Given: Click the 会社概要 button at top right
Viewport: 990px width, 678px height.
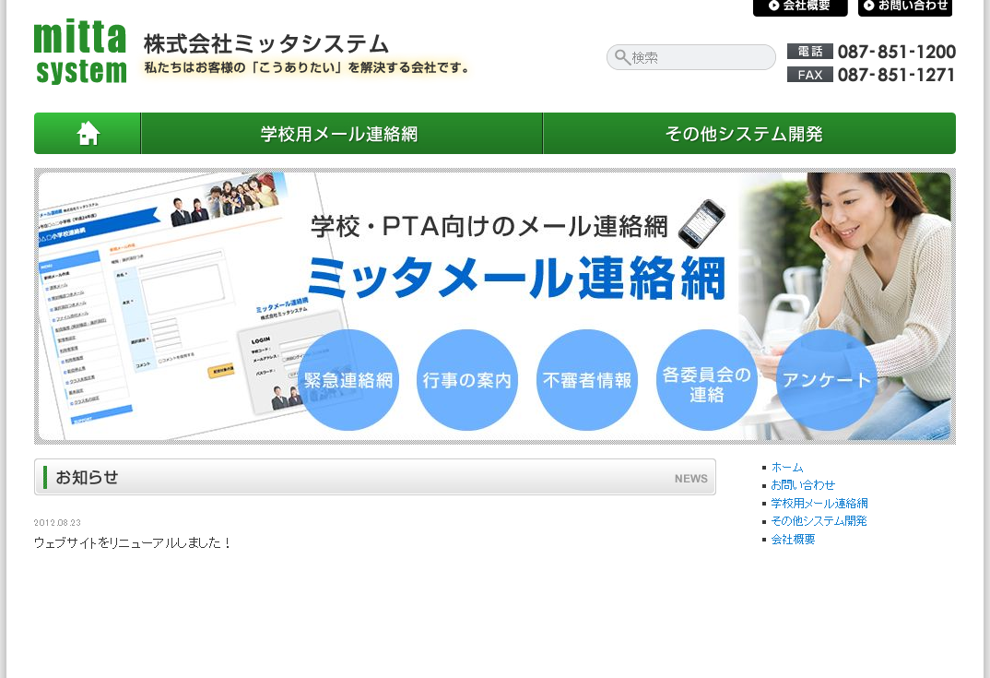Looking at the screenshot, I should pos(800,8).
